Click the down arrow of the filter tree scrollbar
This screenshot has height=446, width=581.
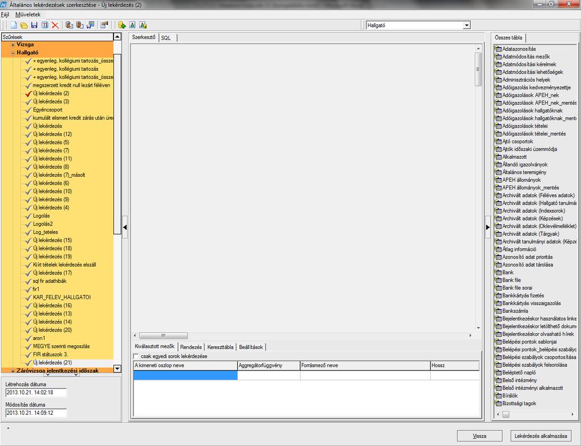tap(117, 368)
